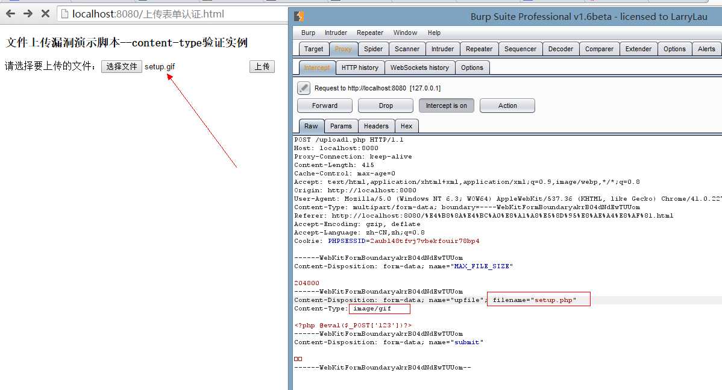Click the pencil edit icon beside Request

point(303,87)
